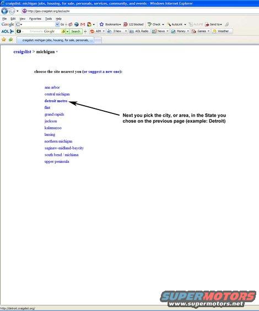Expand dropdown next to the person icon

click(94, 25)
